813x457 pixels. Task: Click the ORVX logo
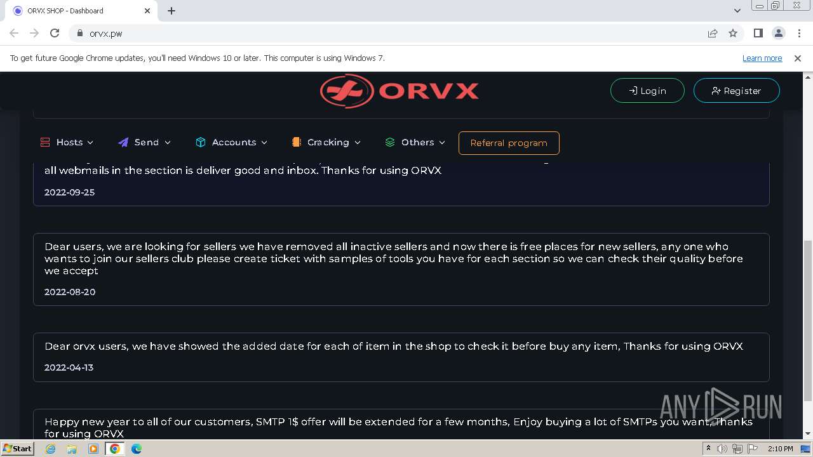pos(400,91)
